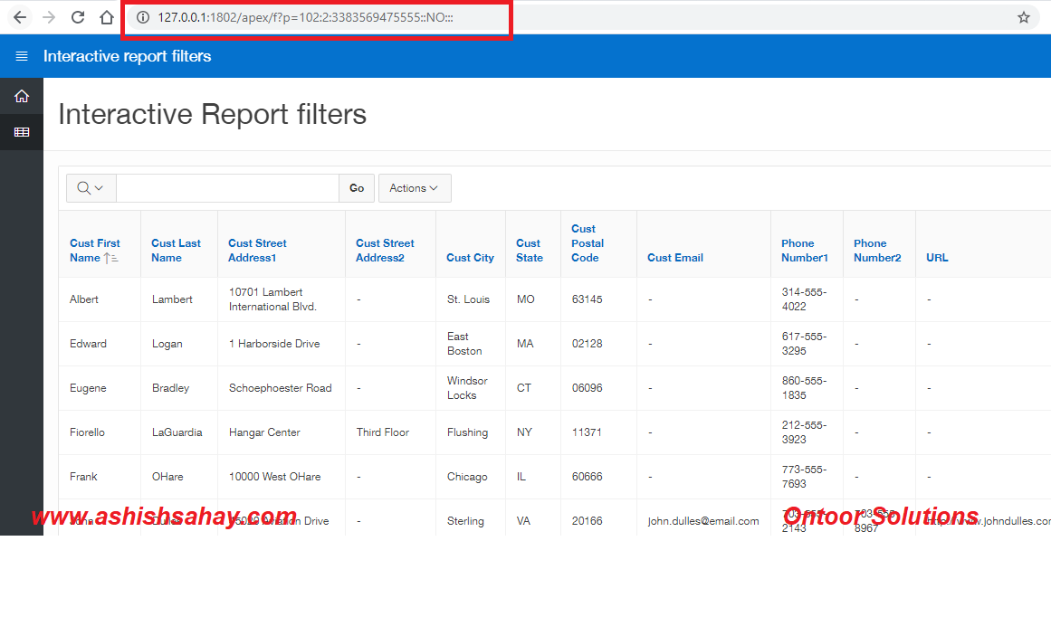Click the Phone Number1 column header
The height and width of the screenshot is (617, 1051).
pyautogui.click(x=804, y=251)
